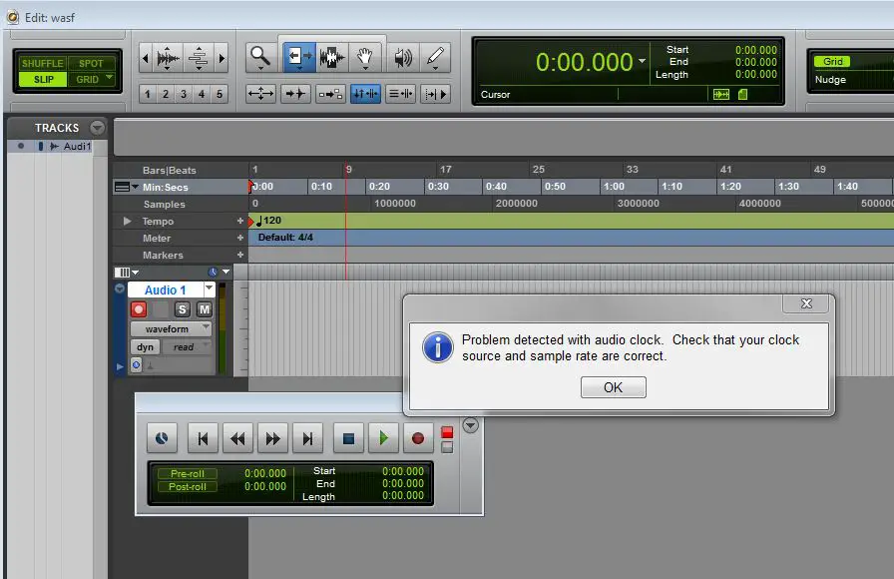The width and height of the screenshot is (894, 579).
Task: Select the Zoomer magnifier tool
Action: pos(260,58)
